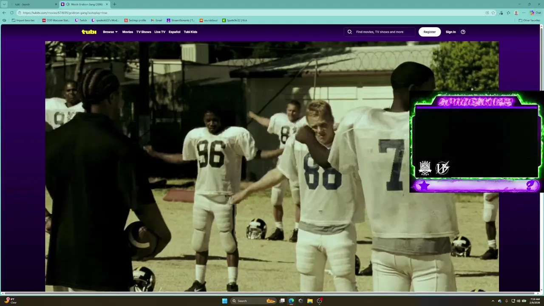This screenshot has height=306, width=544.
Task: Click the tab search chevron button
Action: 4,4
